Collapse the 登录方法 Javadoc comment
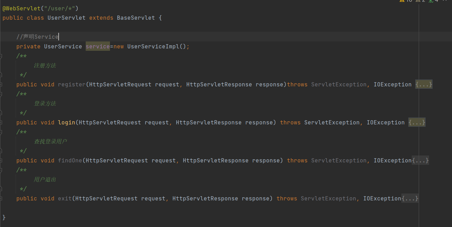This screenshot has width=452, height=227. pos(1,94)
